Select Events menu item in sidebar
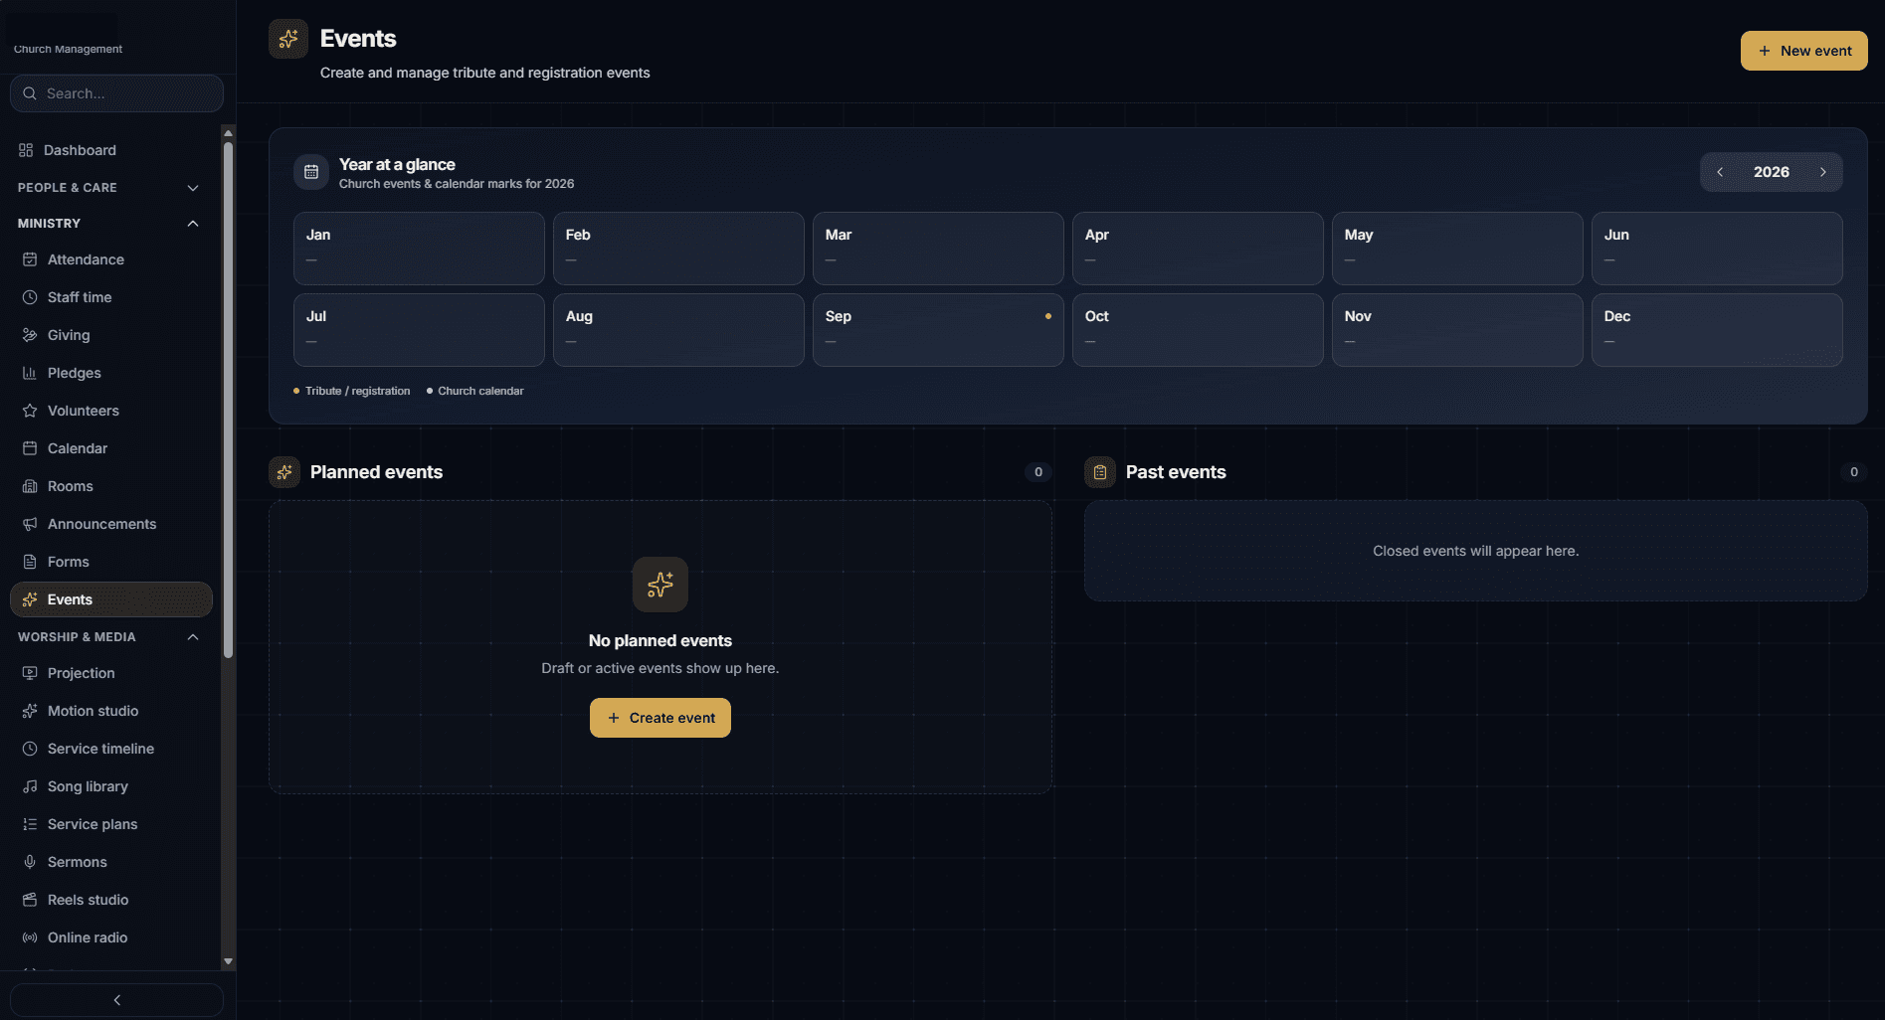The width and height of the screenshot is (1885, 1020). tap(111, 599)
